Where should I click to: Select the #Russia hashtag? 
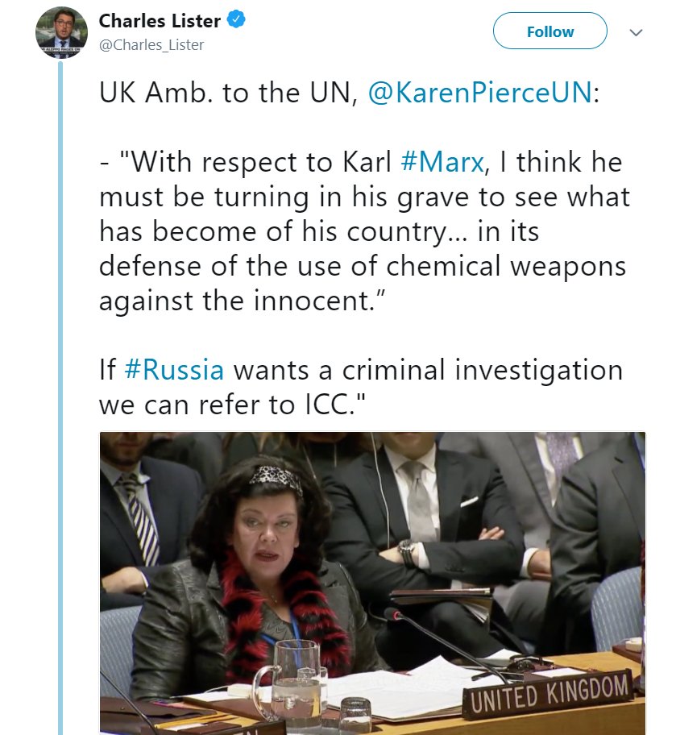click(174, 370)
